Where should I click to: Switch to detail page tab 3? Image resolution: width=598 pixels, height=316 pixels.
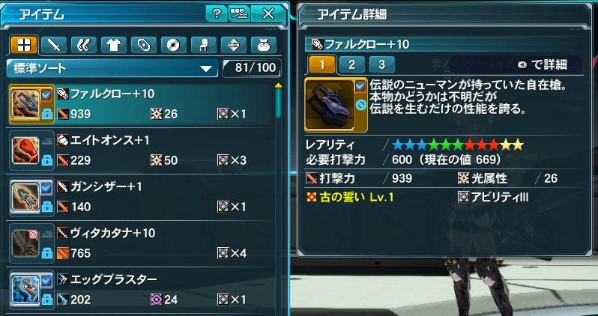381,65
